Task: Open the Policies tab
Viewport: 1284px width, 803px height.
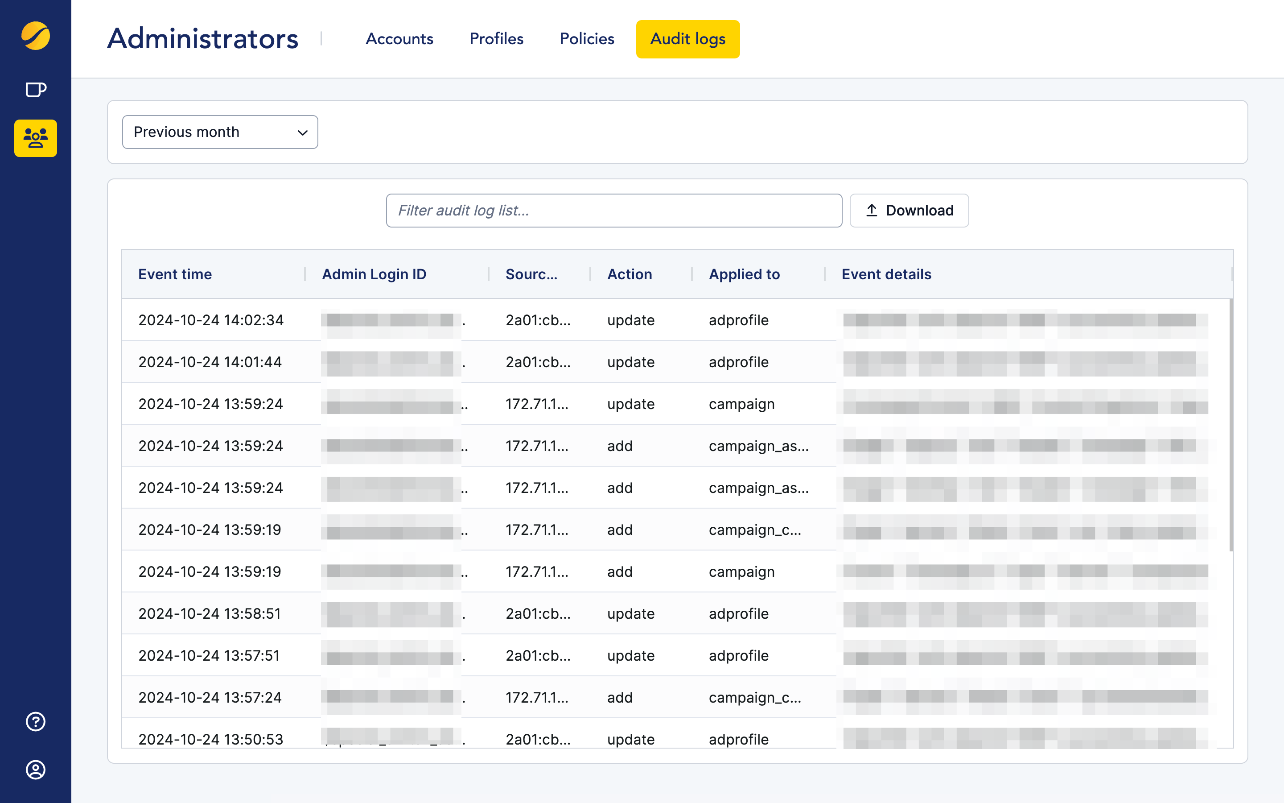Action: pos(587,39)
